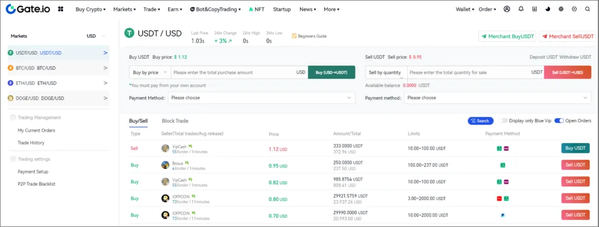Open the notifications bell
This screenshot has height=227, width=599.
[x=521, y=9]
